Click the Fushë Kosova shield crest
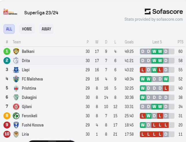The image size is (186, 142). (16, 125)
